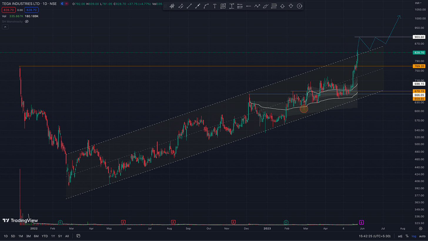Toggle the auto scale option
This screenshot has width=428, height=241.
click(x=422, y=236)
